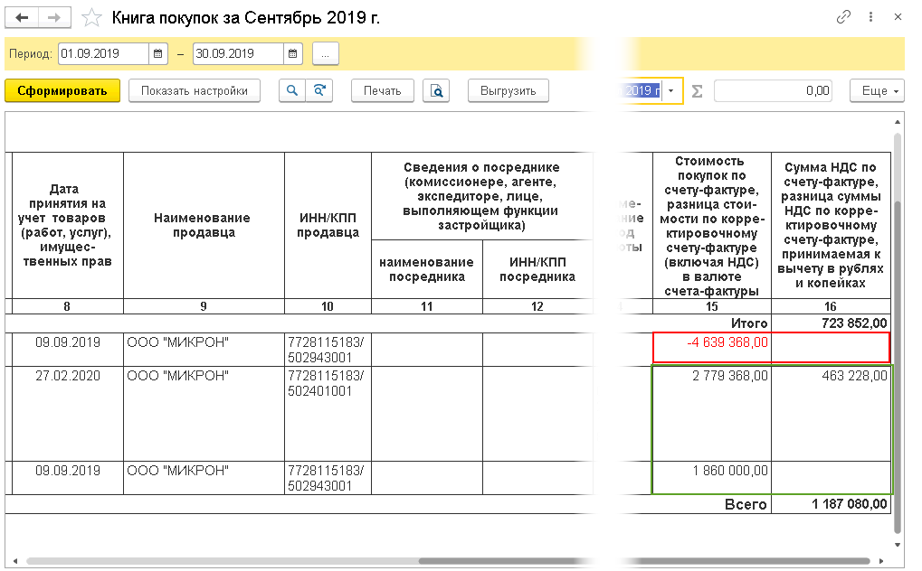Click the start date input field
The height and width of the screenshot is (571, 922).
pyautogui.click(x=103, y=54)
